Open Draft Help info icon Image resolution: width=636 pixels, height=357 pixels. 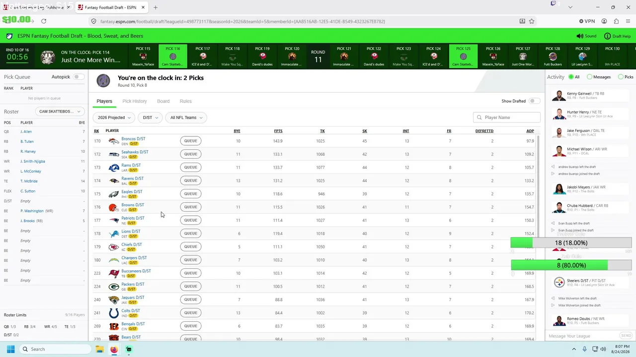pos(607,36)
